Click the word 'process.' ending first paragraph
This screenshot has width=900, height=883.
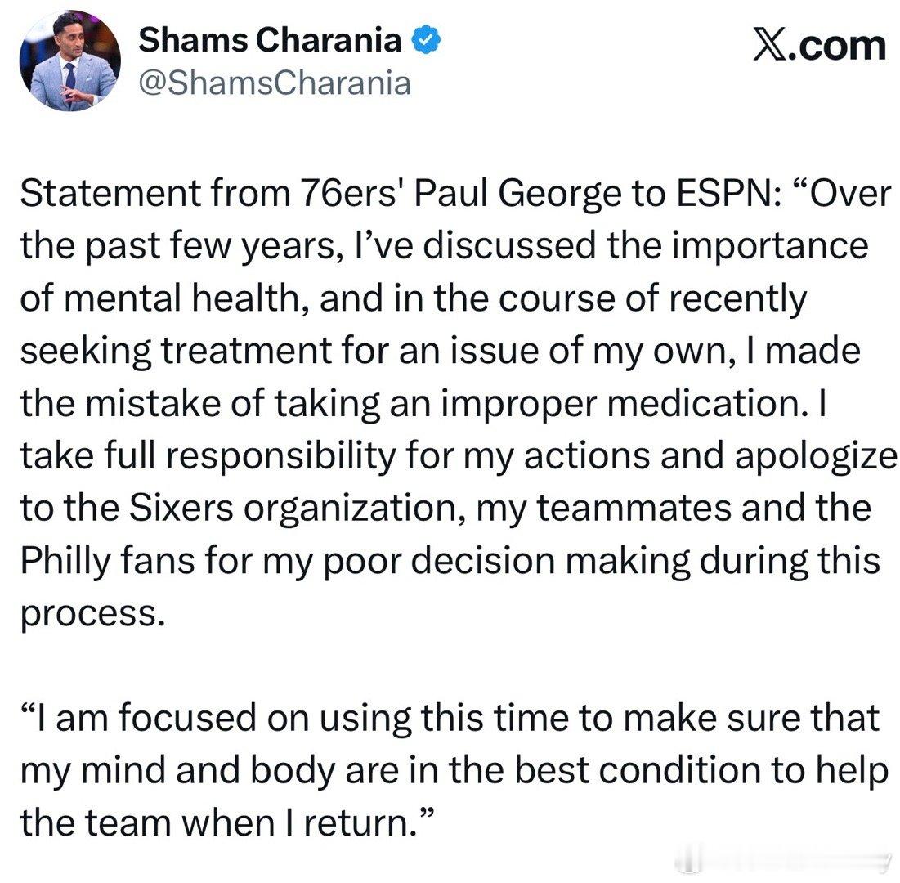88,613
